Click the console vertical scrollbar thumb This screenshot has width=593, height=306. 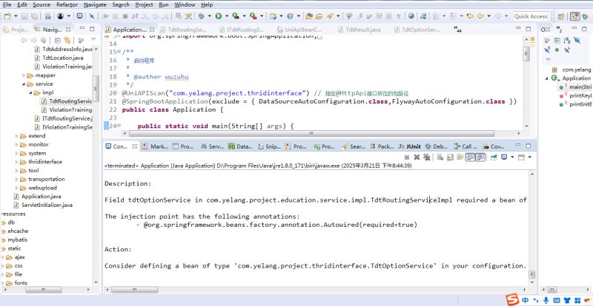point(532,275)
